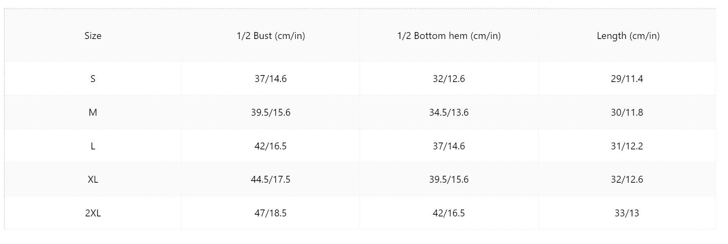The image size is (728, 244).
Task: Select the Size column header
Action: [93, 36]
